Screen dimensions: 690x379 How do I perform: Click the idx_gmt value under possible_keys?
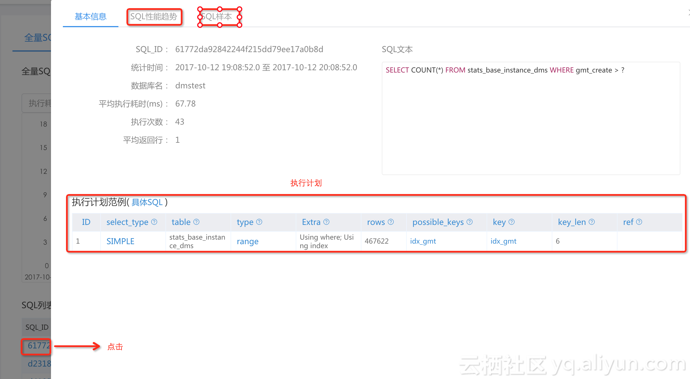click(423, 241)
